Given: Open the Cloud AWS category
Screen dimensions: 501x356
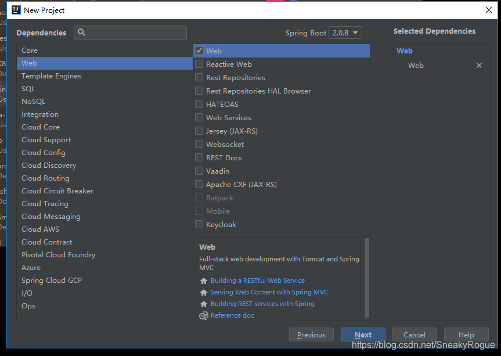Looking at the screenshot, I should (x=104, y=229).
